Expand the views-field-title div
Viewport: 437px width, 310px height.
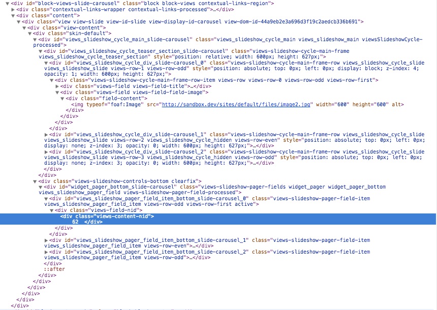pyautogui.click(x=57, y=86)
